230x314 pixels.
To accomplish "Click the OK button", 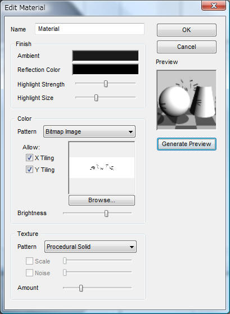I will pos(187,30).
